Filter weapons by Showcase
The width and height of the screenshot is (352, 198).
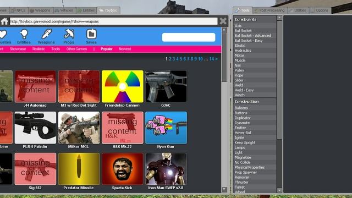click(18, 49)
